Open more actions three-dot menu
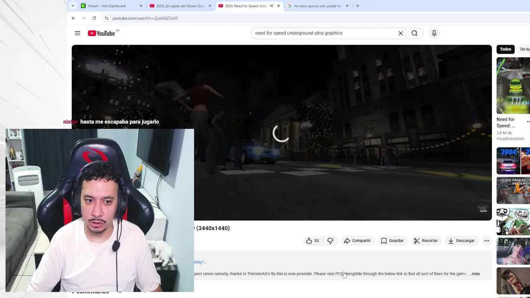Viewport: 530px width, 298px height. [x=487, y=240]
